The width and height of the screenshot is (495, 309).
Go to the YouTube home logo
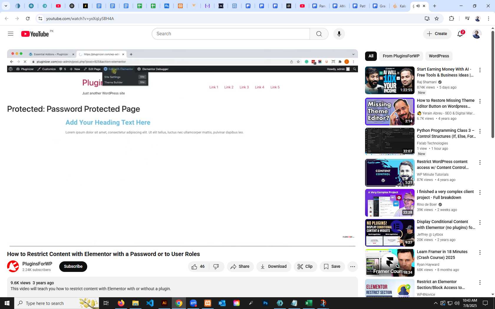pyautogui.click(x=35, y=34)
